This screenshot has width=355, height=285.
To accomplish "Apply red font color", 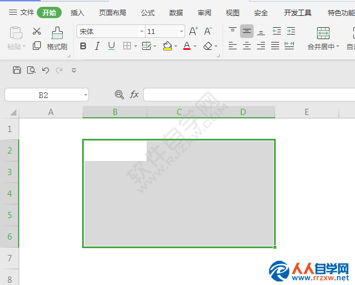I will coord(187,46).
